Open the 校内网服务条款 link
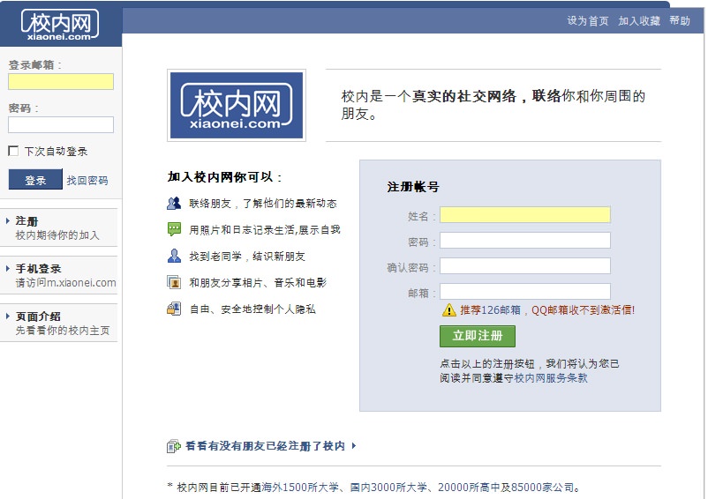 (x=551, y=377)
